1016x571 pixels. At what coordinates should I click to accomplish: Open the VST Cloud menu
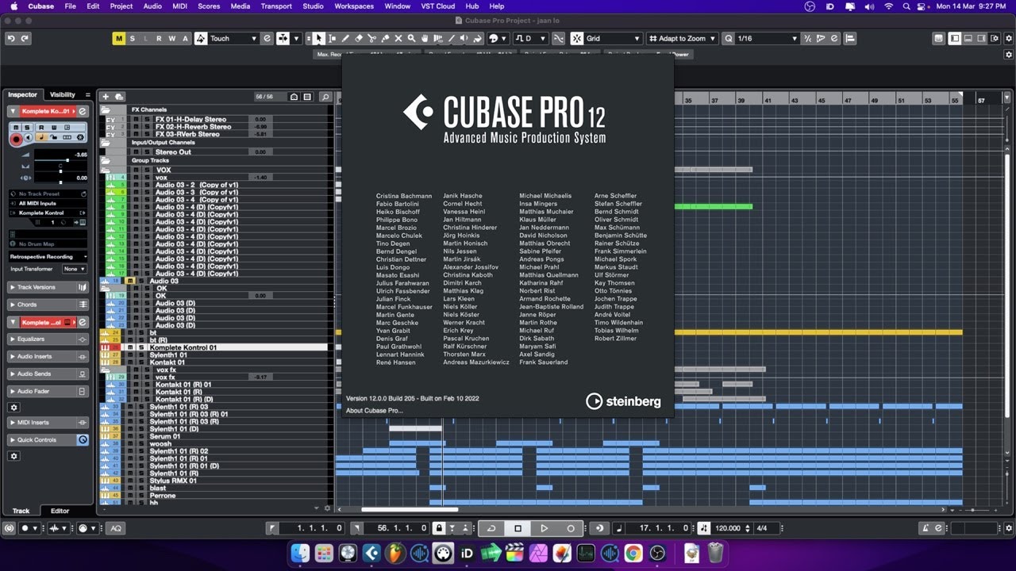point(437,6)
